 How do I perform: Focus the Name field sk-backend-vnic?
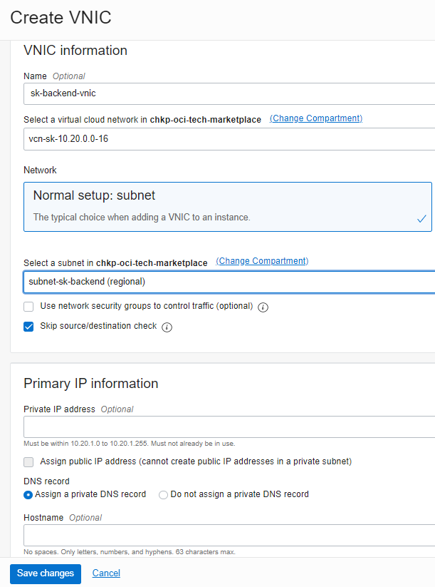click(229, 93)
